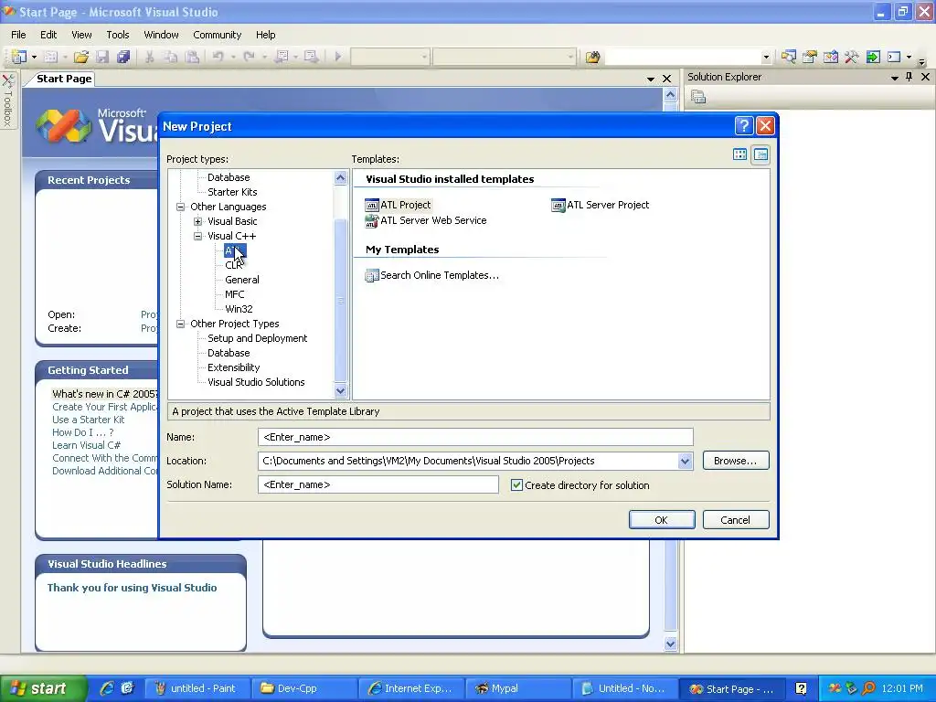Viewport: 936px width, 702px height.
Task: Select Setup and Deployment project type
Action: coord(257,338)
